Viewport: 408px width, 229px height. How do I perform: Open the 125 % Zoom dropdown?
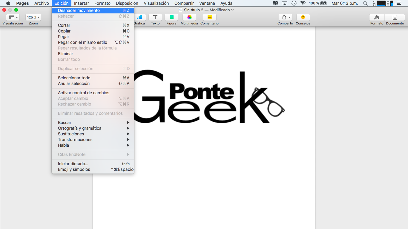(33, 17)
